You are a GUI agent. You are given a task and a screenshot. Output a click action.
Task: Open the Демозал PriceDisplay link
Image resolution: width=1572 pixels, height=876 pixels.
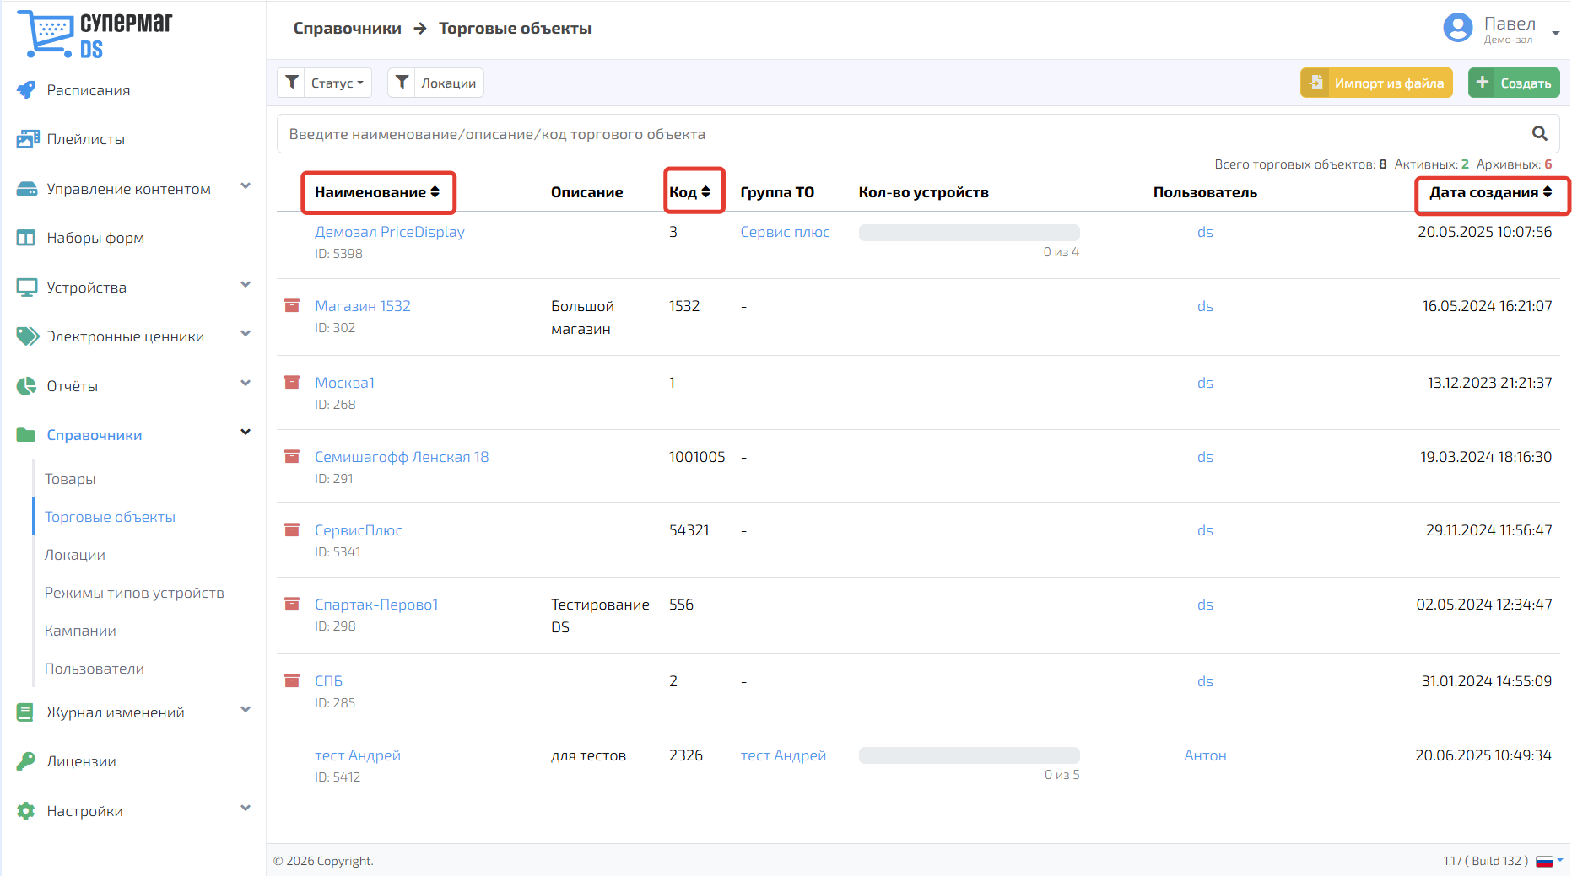[390, 232]
